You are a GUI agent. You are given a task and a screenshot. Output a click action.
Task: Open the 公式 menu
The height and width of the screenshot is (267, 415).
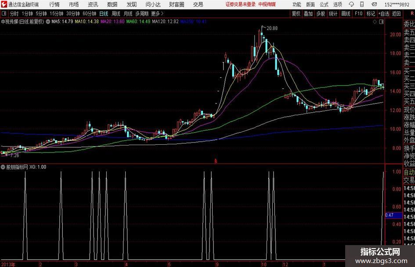pyautogui.click(x=324, y=4)
